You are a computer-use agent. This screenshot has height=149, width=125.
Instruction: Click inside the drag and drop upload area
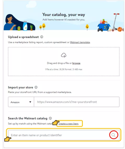pos(64,61)
